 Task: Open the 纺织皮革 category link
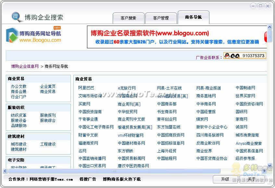(x=19, y=115)
